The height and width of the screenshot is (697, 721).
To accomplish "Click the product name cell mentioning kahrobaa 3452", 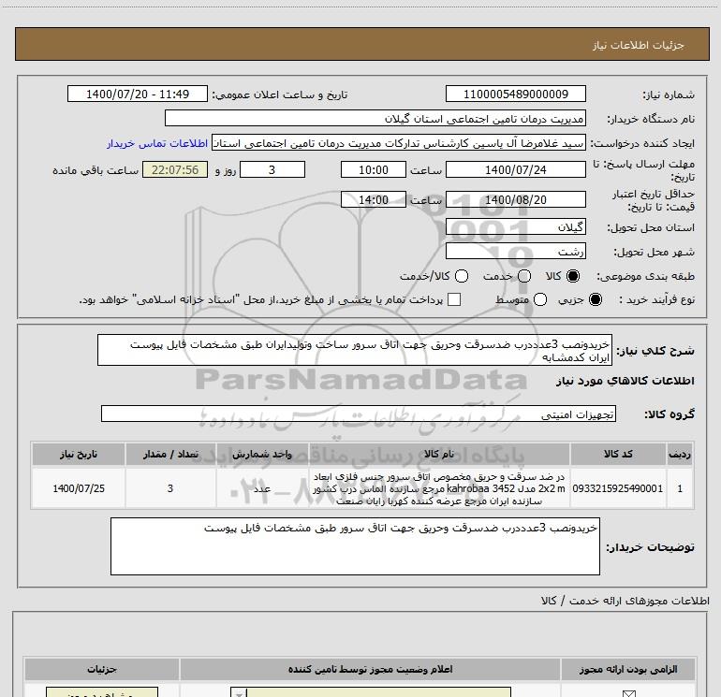I will (439, 488).
